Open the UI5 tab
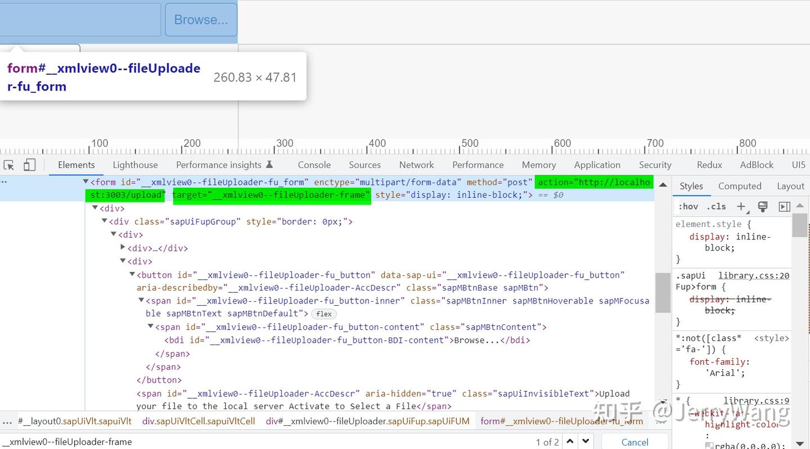Image resolution: width=810 pixels, height=449 pixels. (798, 165)
